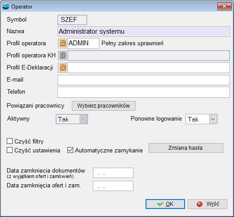
Task: Click into the E-mail field
Action: pos(144,80)
